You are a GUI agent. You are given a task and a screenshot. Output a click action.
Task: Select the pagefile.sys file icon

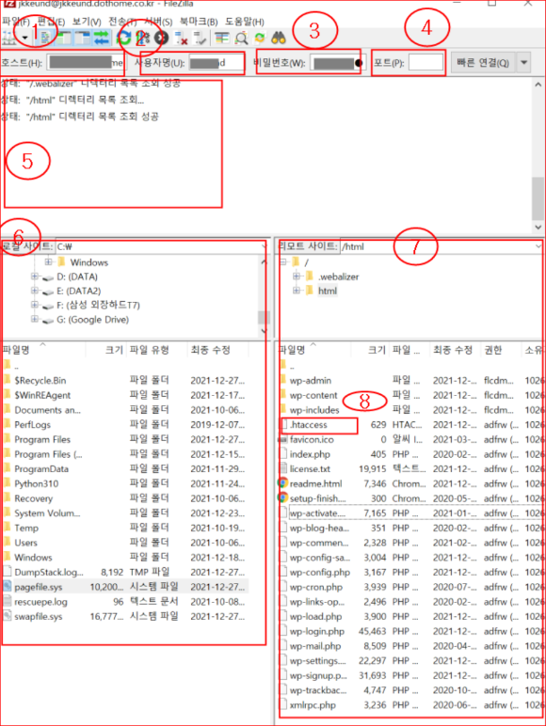pyautogui.click(x=7, y=587)
